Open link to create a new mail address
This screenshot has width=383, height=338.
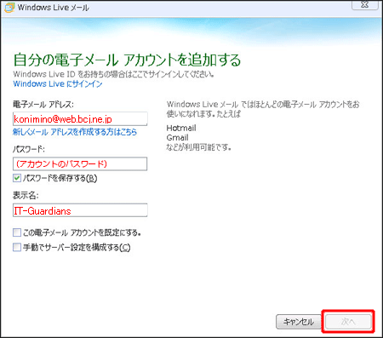(75, 132)
